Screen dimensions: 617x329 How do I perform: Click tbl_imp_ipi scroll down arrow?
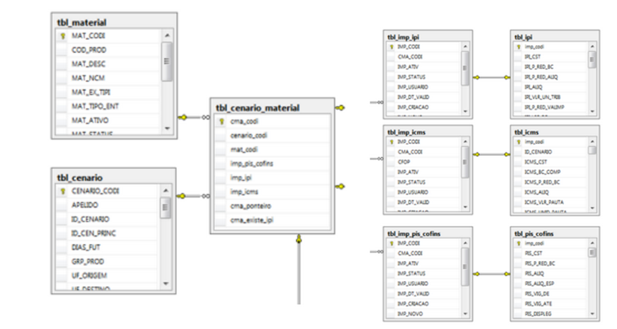click(465, 111)
